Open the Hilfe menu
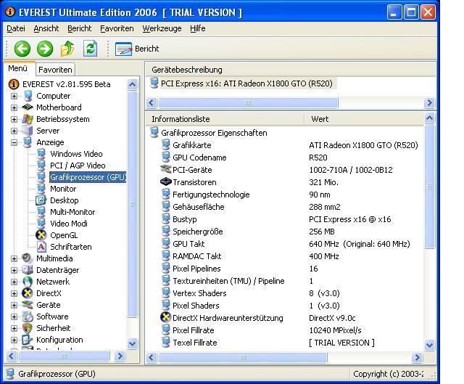Screen dimensions: 464x384 coord(198,28)
